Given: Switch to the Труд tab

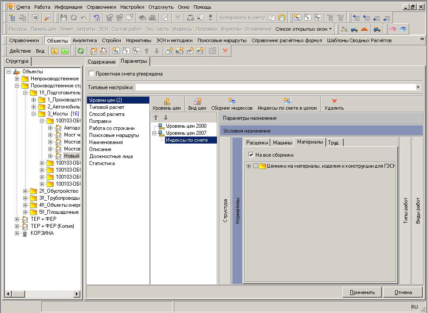Looking at the screenshot, I should pos(334,142).
